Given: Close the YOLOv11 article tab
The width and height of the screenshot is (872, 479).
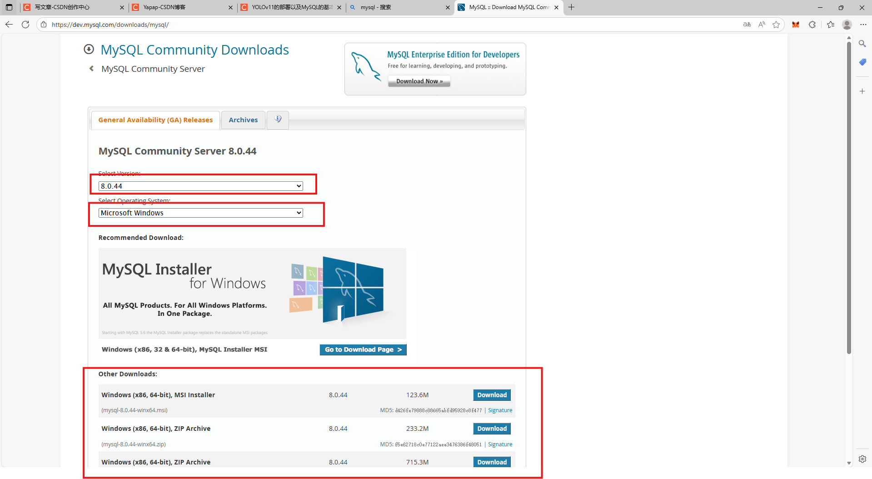Looking at the screenshot, I should click(339, 7).
